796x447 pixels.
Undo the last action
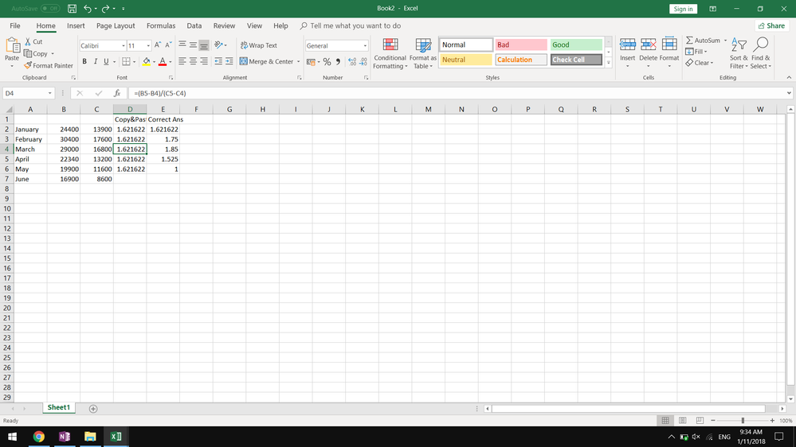click(88, 9)
